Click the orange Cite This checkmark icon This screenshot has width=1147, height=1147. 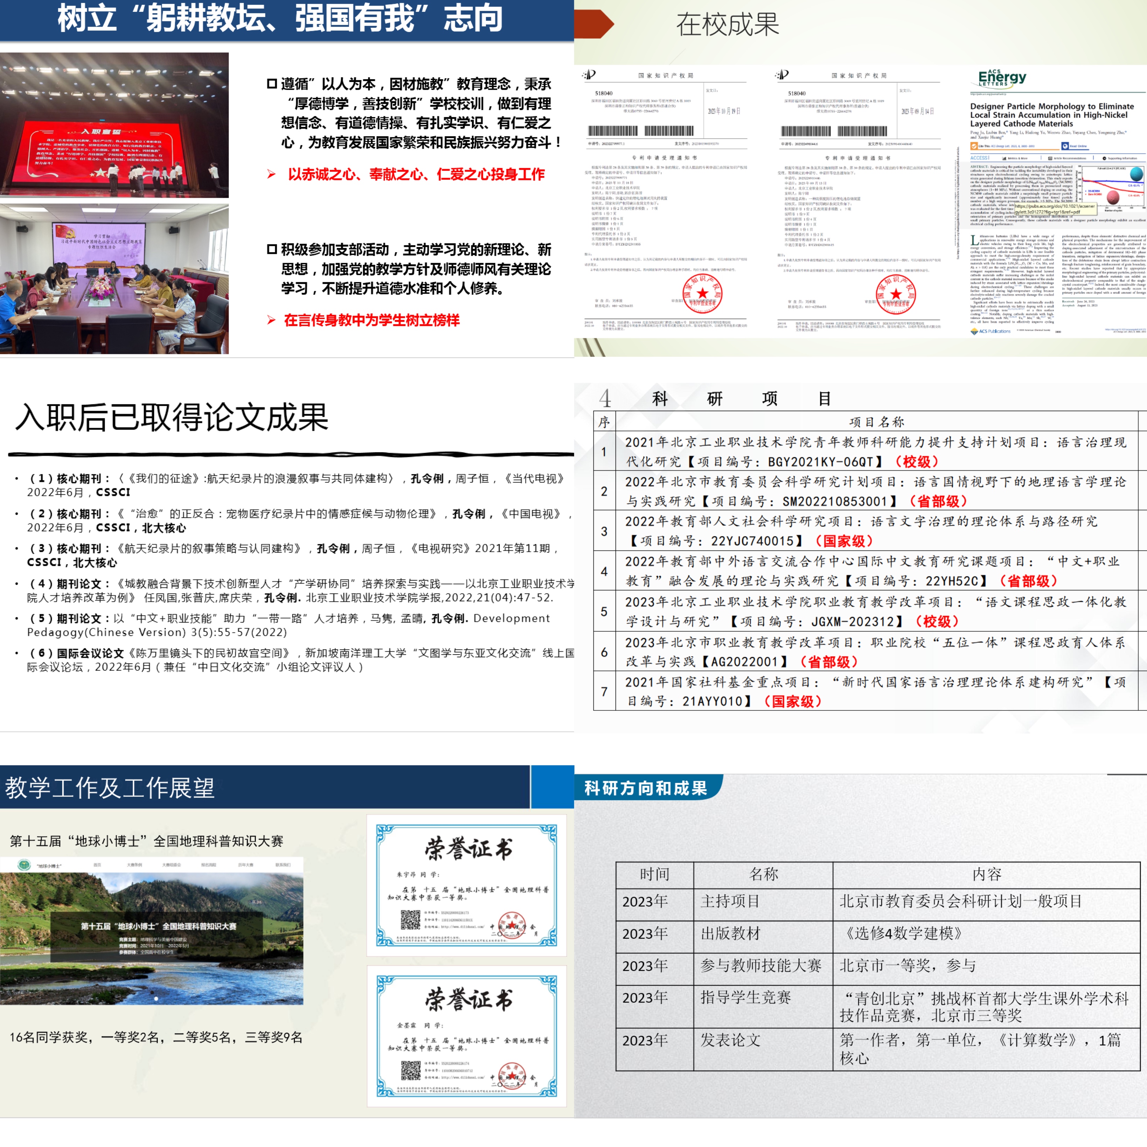tap(974, 146)
